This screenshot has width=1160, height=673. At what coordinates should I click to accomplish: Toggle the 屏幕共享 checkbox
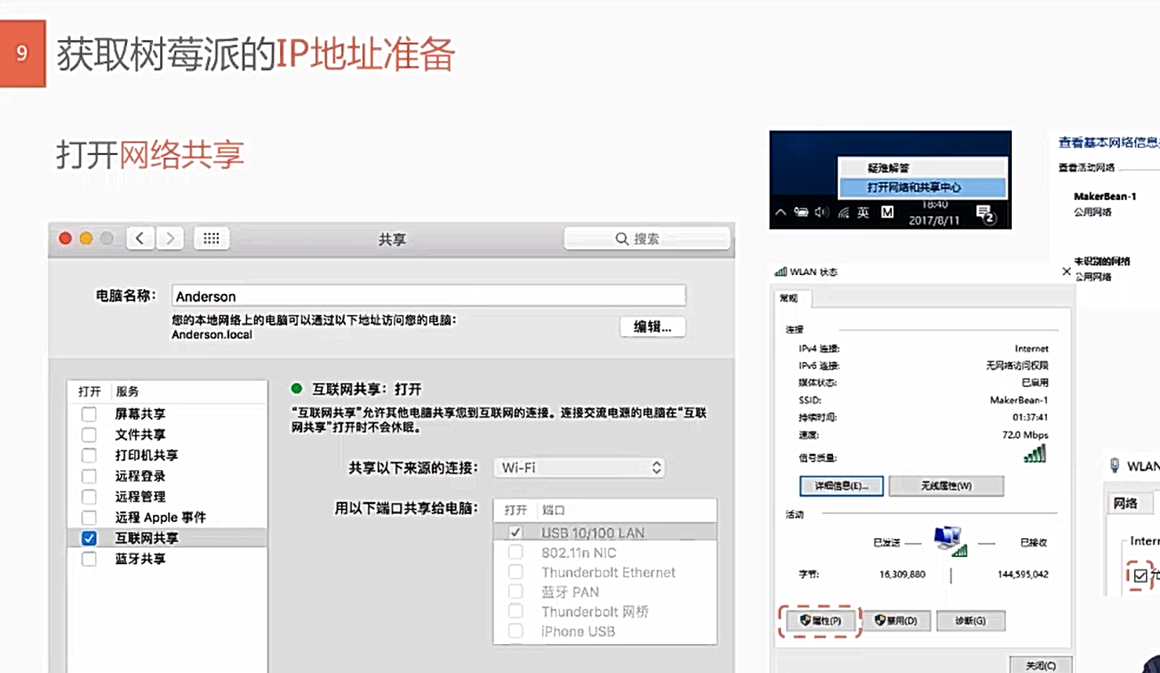[x=89, y=414]
